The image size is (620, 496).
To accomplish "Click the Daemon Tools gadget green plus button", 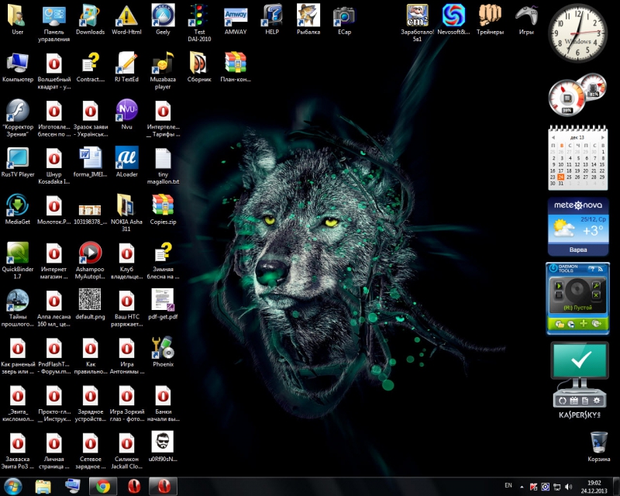I will click(584, 324).
